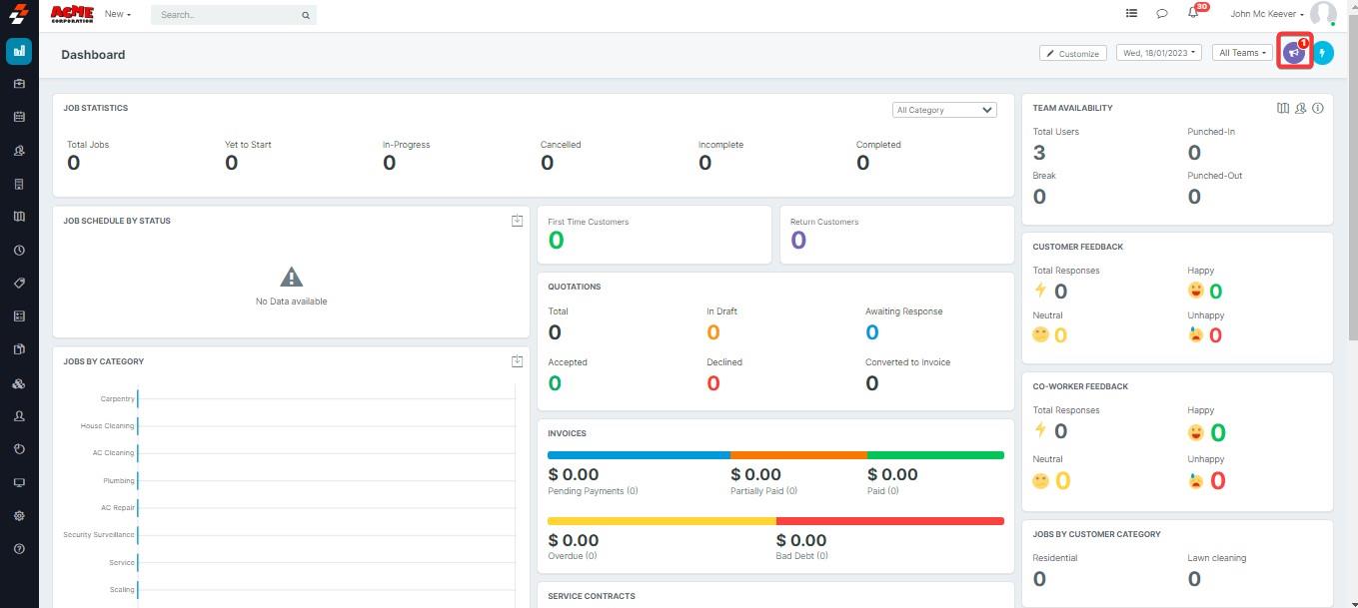Open the calendar icon in left sidebar
The width and height of the screenshot is (1358, 608).
click(x=19, y=117)
